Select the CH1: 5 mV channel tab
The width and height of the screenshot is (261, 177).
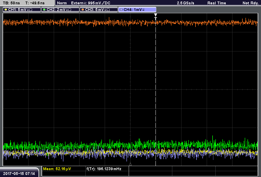[x=22, y=10]
